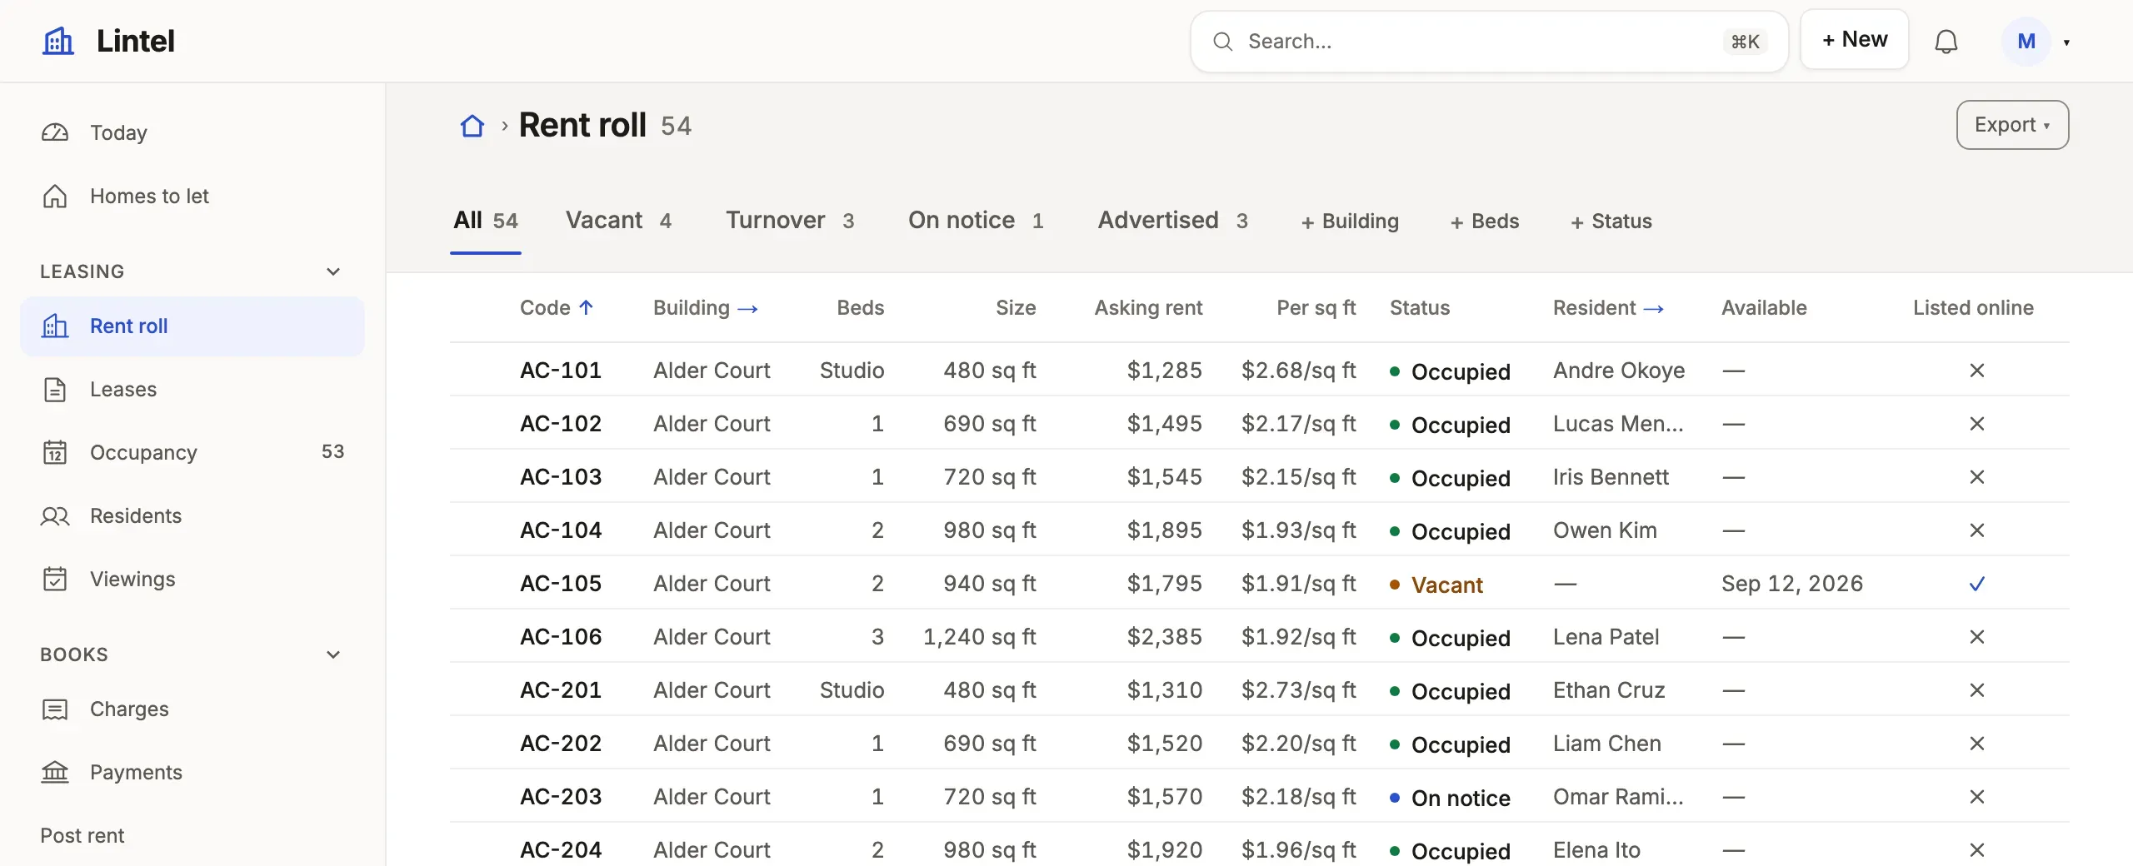
Task: Toggle listed online for AC-203
Action: [1976, 797]
